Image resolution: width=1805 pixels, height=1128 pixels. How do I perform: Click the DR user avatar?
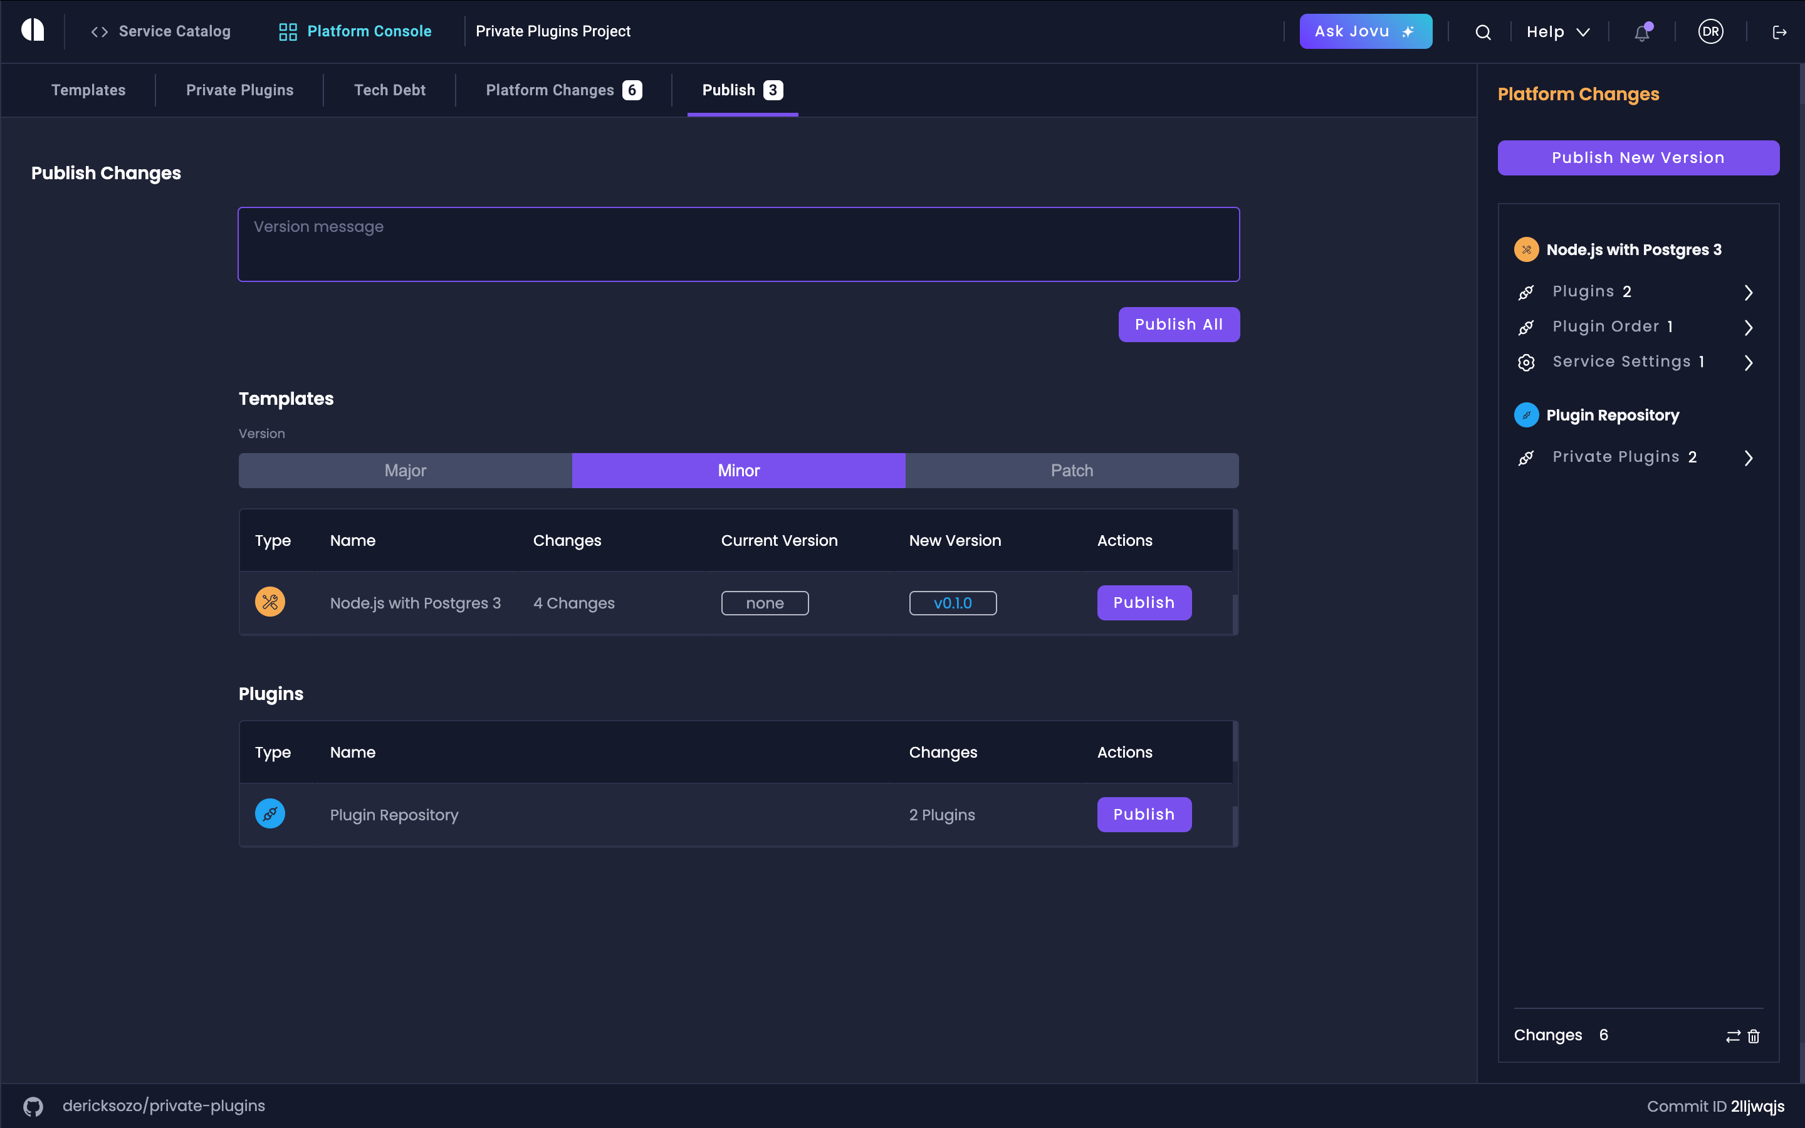point(1710,31)
